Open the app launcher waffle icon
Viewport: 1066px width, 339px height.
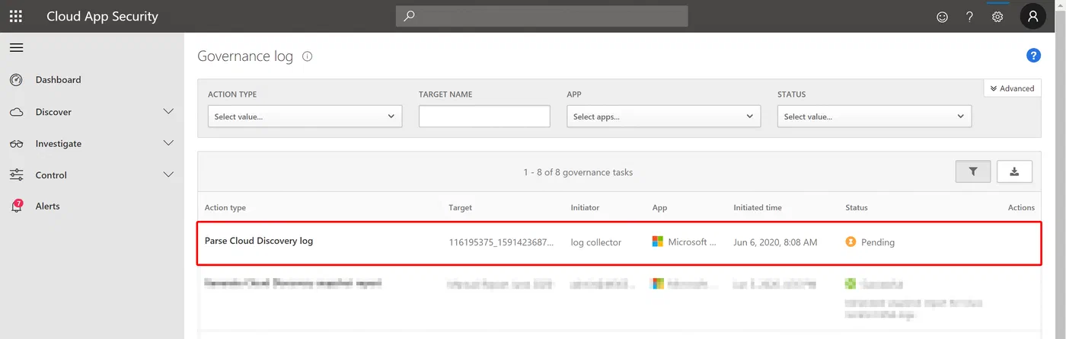(15, 16)
